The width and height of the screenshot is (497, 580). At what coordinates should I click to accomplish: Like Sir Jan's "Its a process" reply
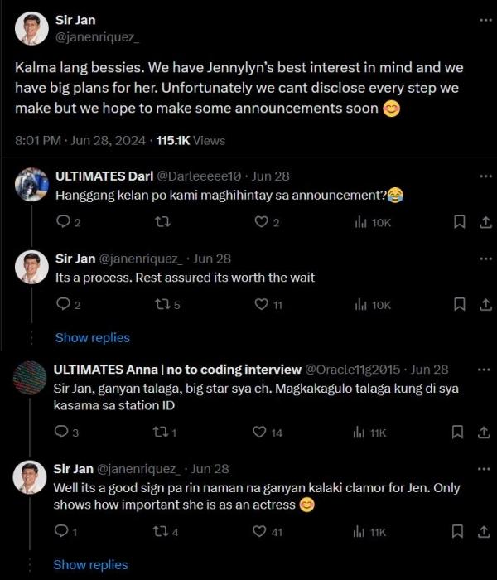pos(262,305)
